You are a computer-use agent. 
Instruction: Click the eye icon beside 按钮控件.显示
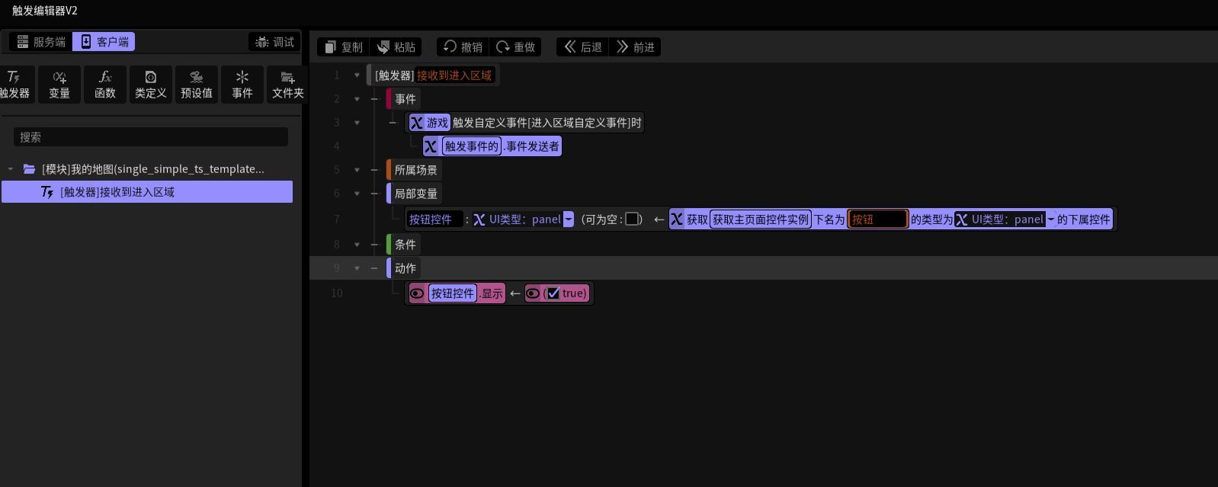pos(417,293)
